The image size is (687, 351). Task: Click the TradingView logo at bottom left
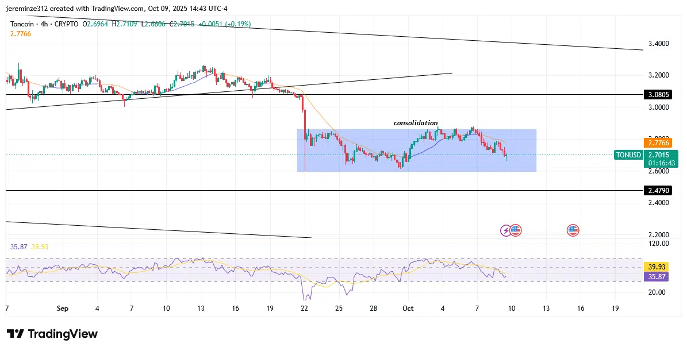coord(52,334)
